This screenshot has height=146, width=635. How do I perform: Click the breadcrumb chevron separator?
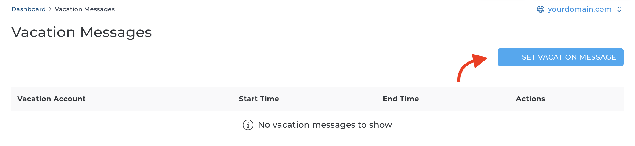click(x=50, y=9)
